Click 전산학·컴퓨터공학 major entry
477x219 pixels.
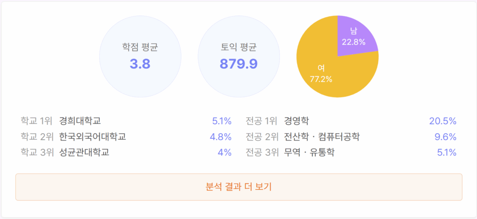[x=322, y=137]
